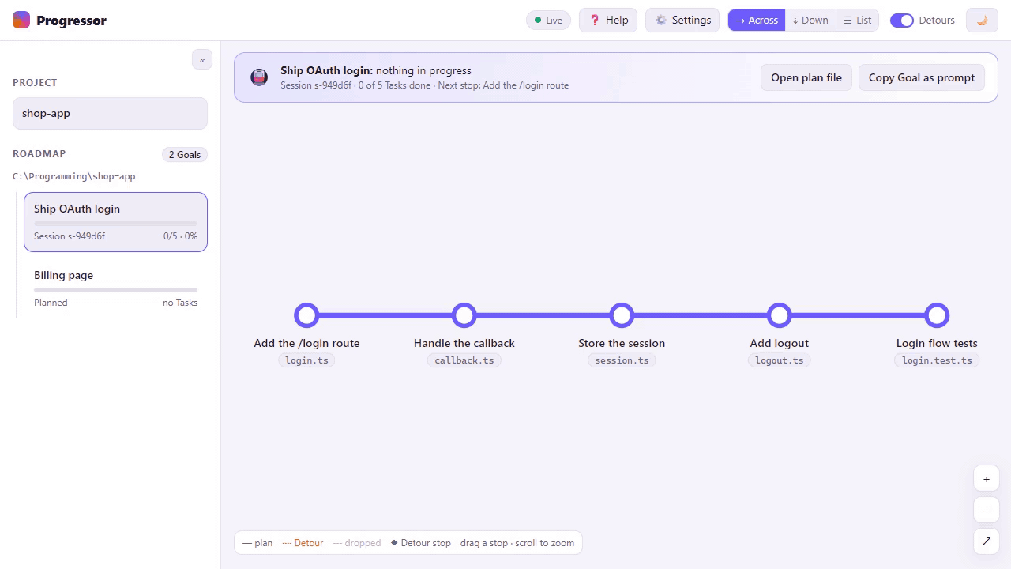Click the Login flow tests stop
Viewport: 1011px width, 569px height.
coord(937,315)
